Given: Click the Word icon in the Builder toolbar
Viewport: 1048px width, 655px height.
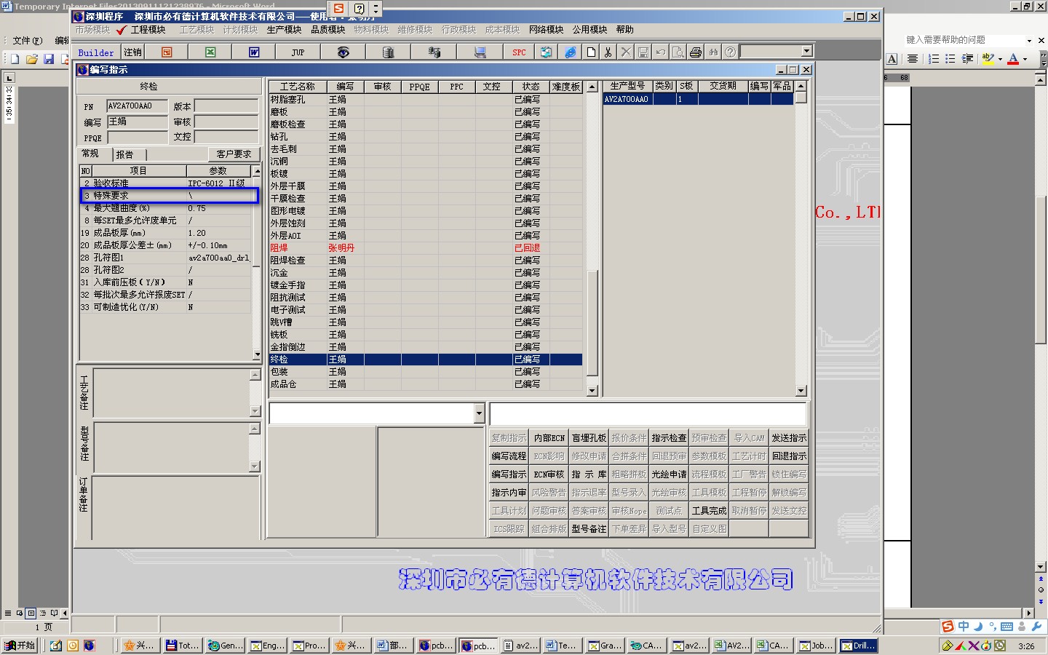Looking at the screenshot, I should click(254, 52).
